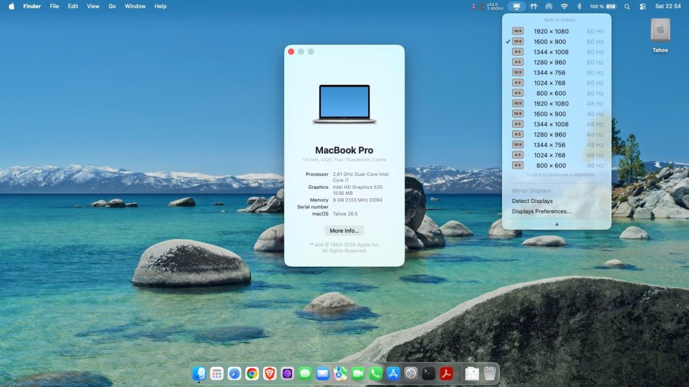Screen dimensions: 689x387
Task: Click the AirPods icon in menu bar
Action: [534, 7]
